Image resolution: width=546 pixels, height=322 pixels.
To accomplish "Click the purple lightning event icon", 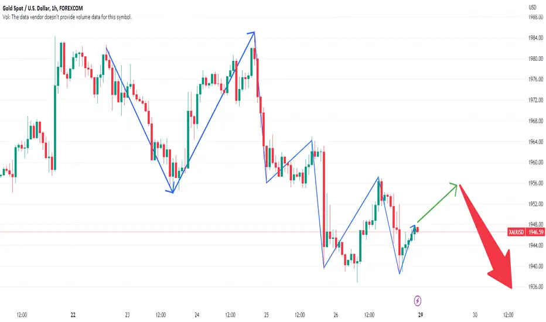I will tap(418, 300).
